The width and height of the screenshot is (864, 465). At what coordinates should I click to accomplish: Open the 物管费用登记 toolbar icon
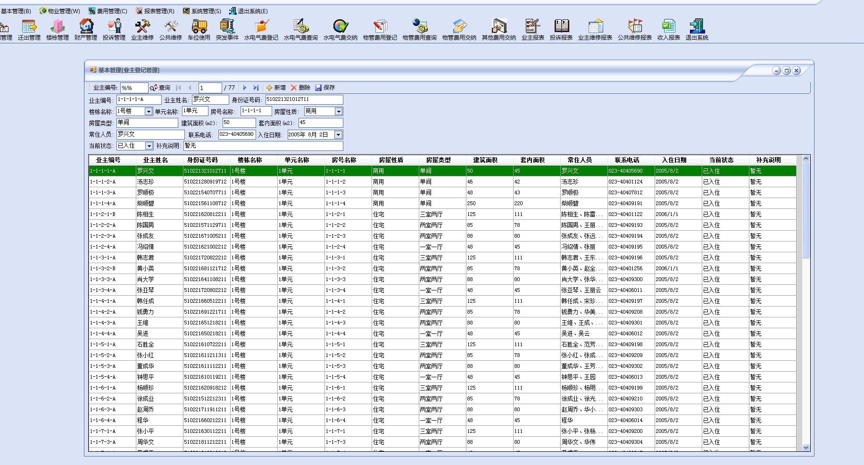pyautogui.click(x=380, y=30)
